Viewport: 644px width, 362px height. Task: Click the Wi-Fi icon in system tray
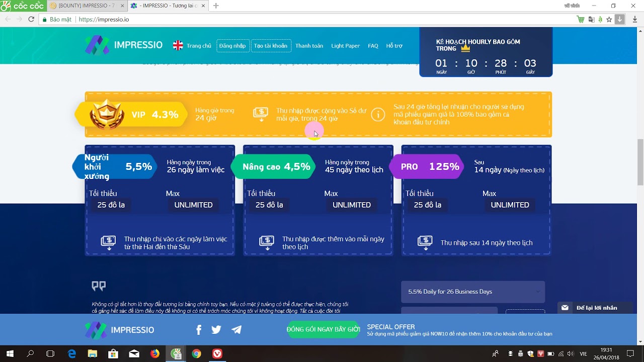click(x=561, y=354)
